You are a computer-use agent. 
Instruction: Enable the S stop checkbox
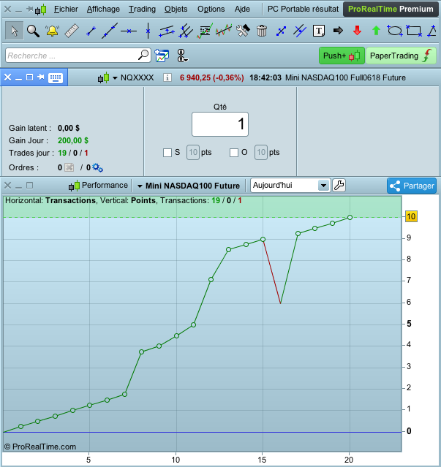click(167, 153)
